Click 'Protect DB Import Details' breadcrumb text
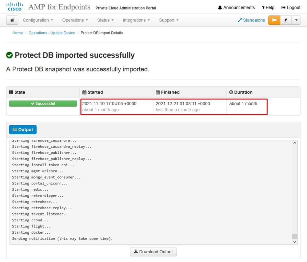The height and width of the screenshot is (262, 307). click(102, 33)
